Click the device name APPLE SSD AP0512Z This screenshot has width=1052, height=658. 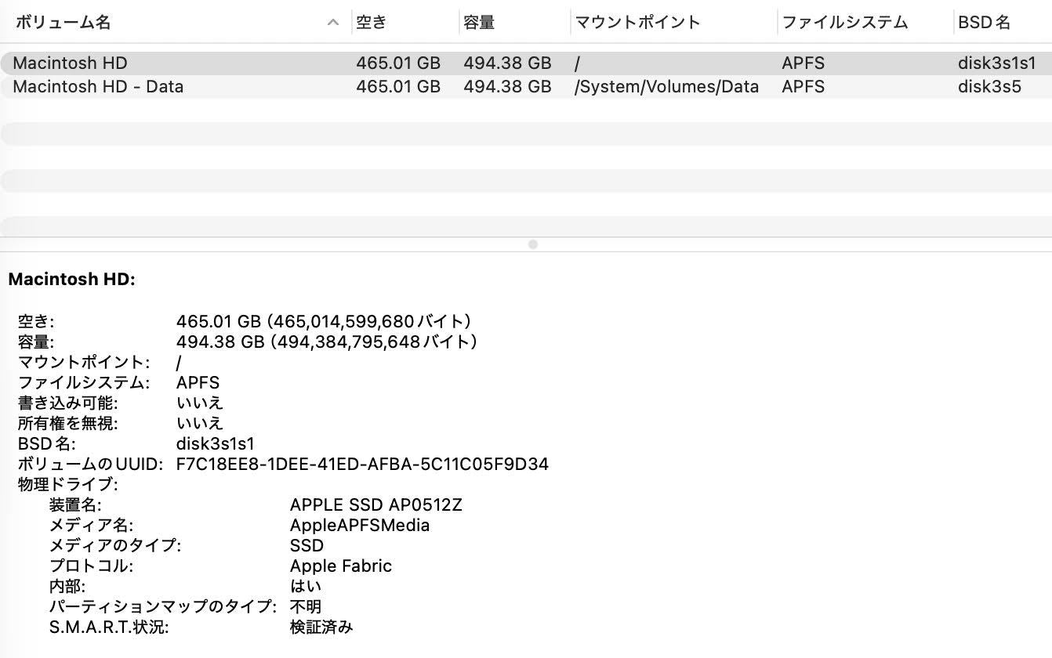coord(376,504)
